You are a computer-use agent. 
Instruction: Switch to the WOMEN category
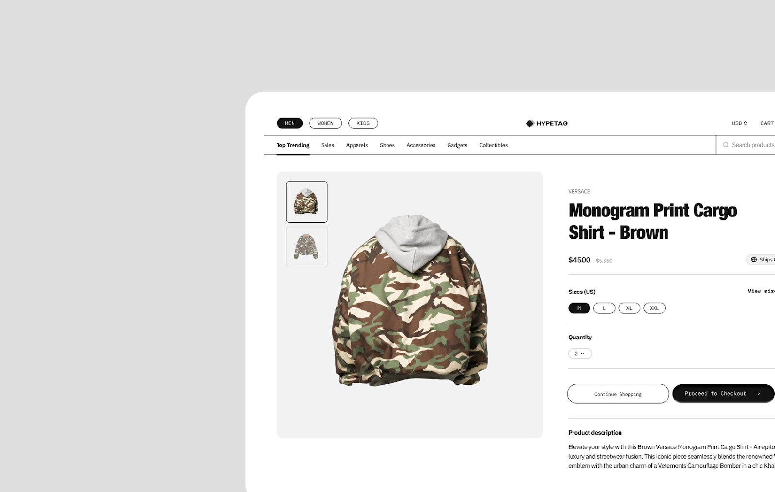click(x=325, y=123)
